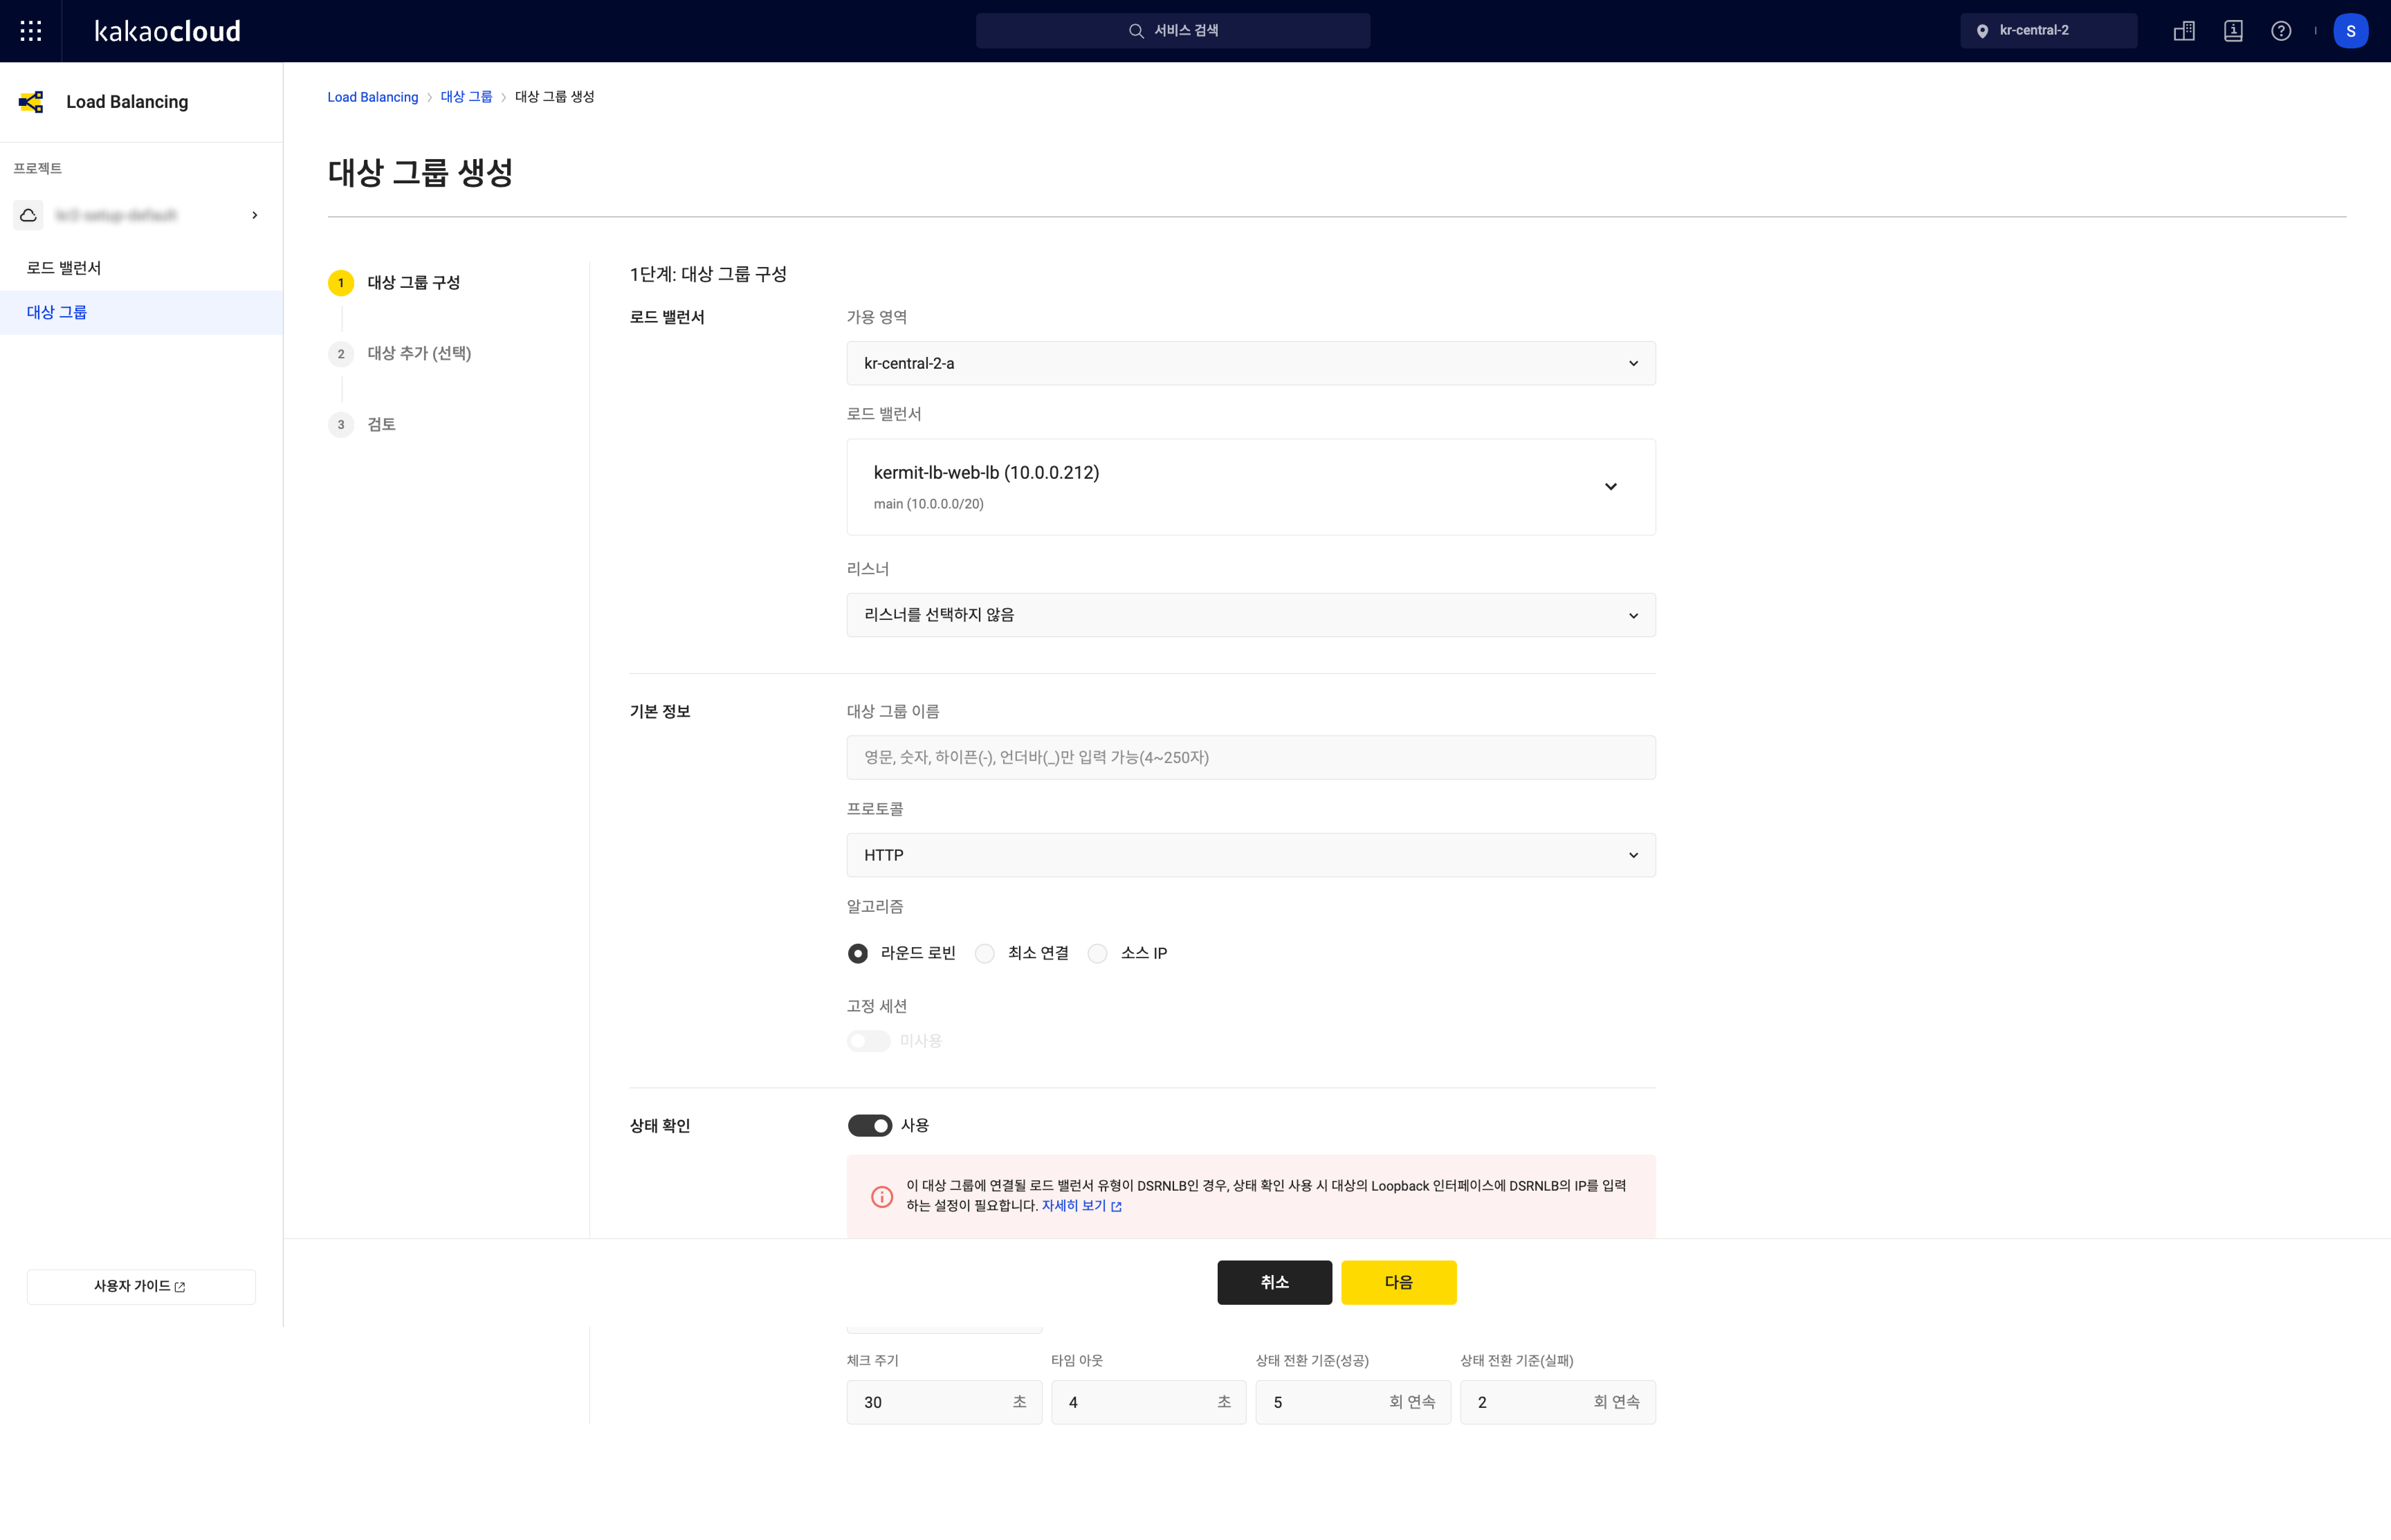
Task: Open the kr-central-2 region selector
Action: point(2049,31)
